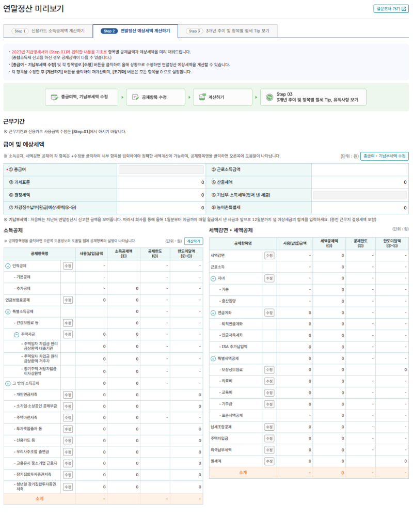
Task: Open the 설문조사 가기 survey link
Action: pyautogui.click(x=391, y=9)
